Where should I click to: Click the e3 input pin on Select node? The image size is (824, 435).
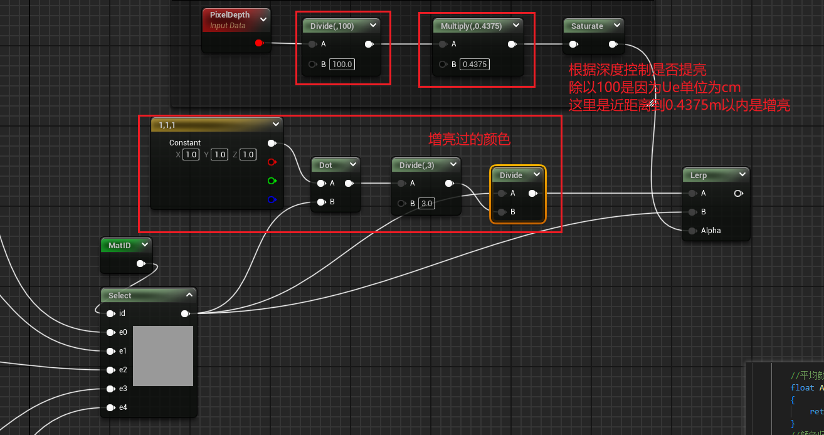[110, 389]
